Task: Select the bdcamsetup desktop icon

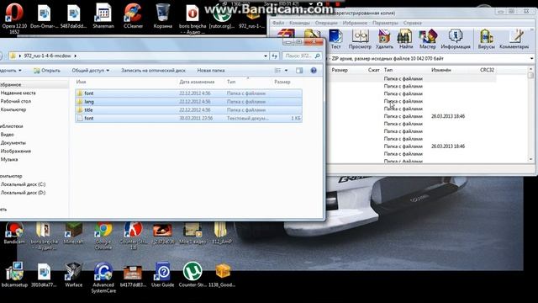Action: click(x=14, y=275)
